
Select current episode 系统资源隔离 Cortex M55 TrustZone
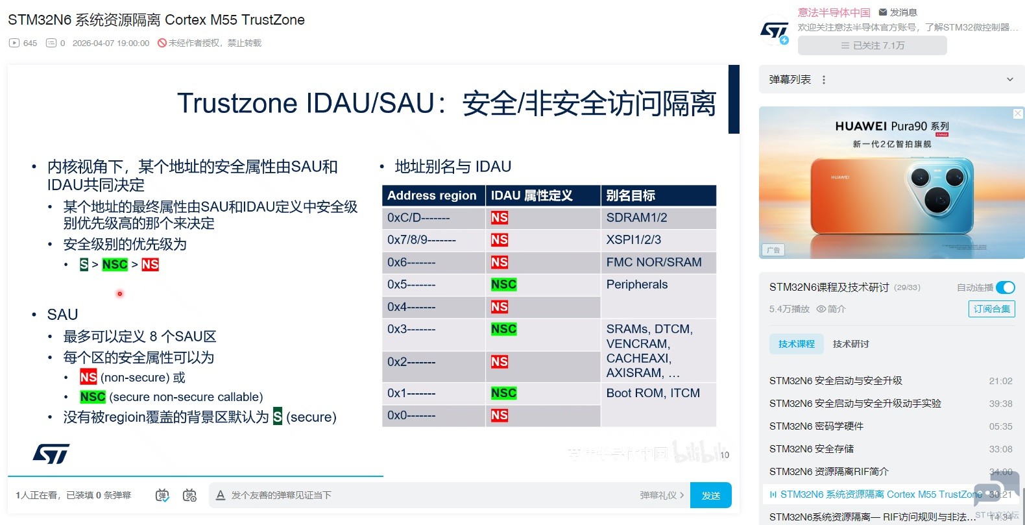click(891, 494)
